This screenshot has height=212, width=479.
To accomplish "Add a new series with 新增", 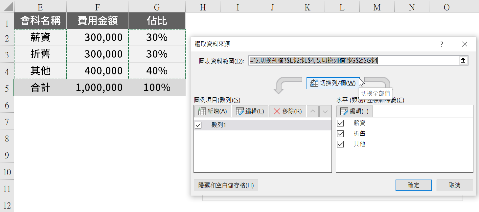I will pos(213,111).
